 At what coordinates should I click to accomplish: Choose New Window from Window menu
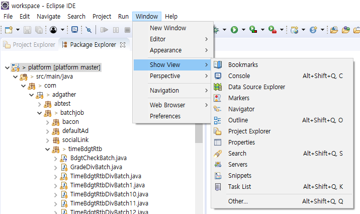(172, 28)
